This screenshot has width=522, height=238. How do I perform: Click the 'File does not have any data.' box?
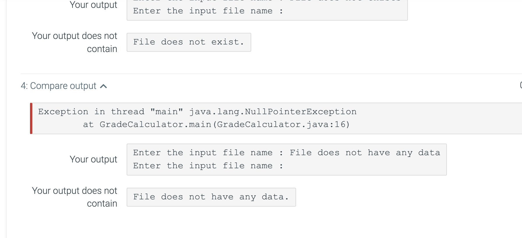point(211,197)
